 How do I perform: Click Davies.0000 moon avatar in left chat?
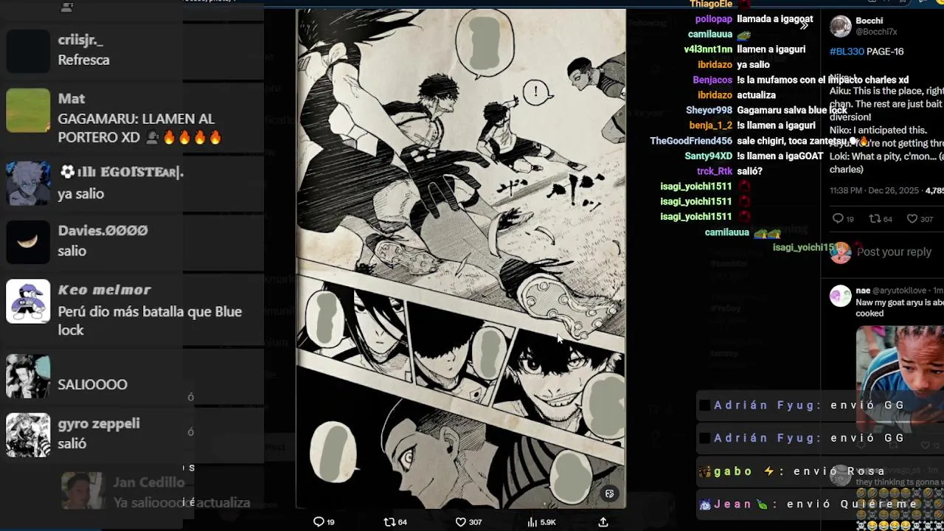pos(28,242)
